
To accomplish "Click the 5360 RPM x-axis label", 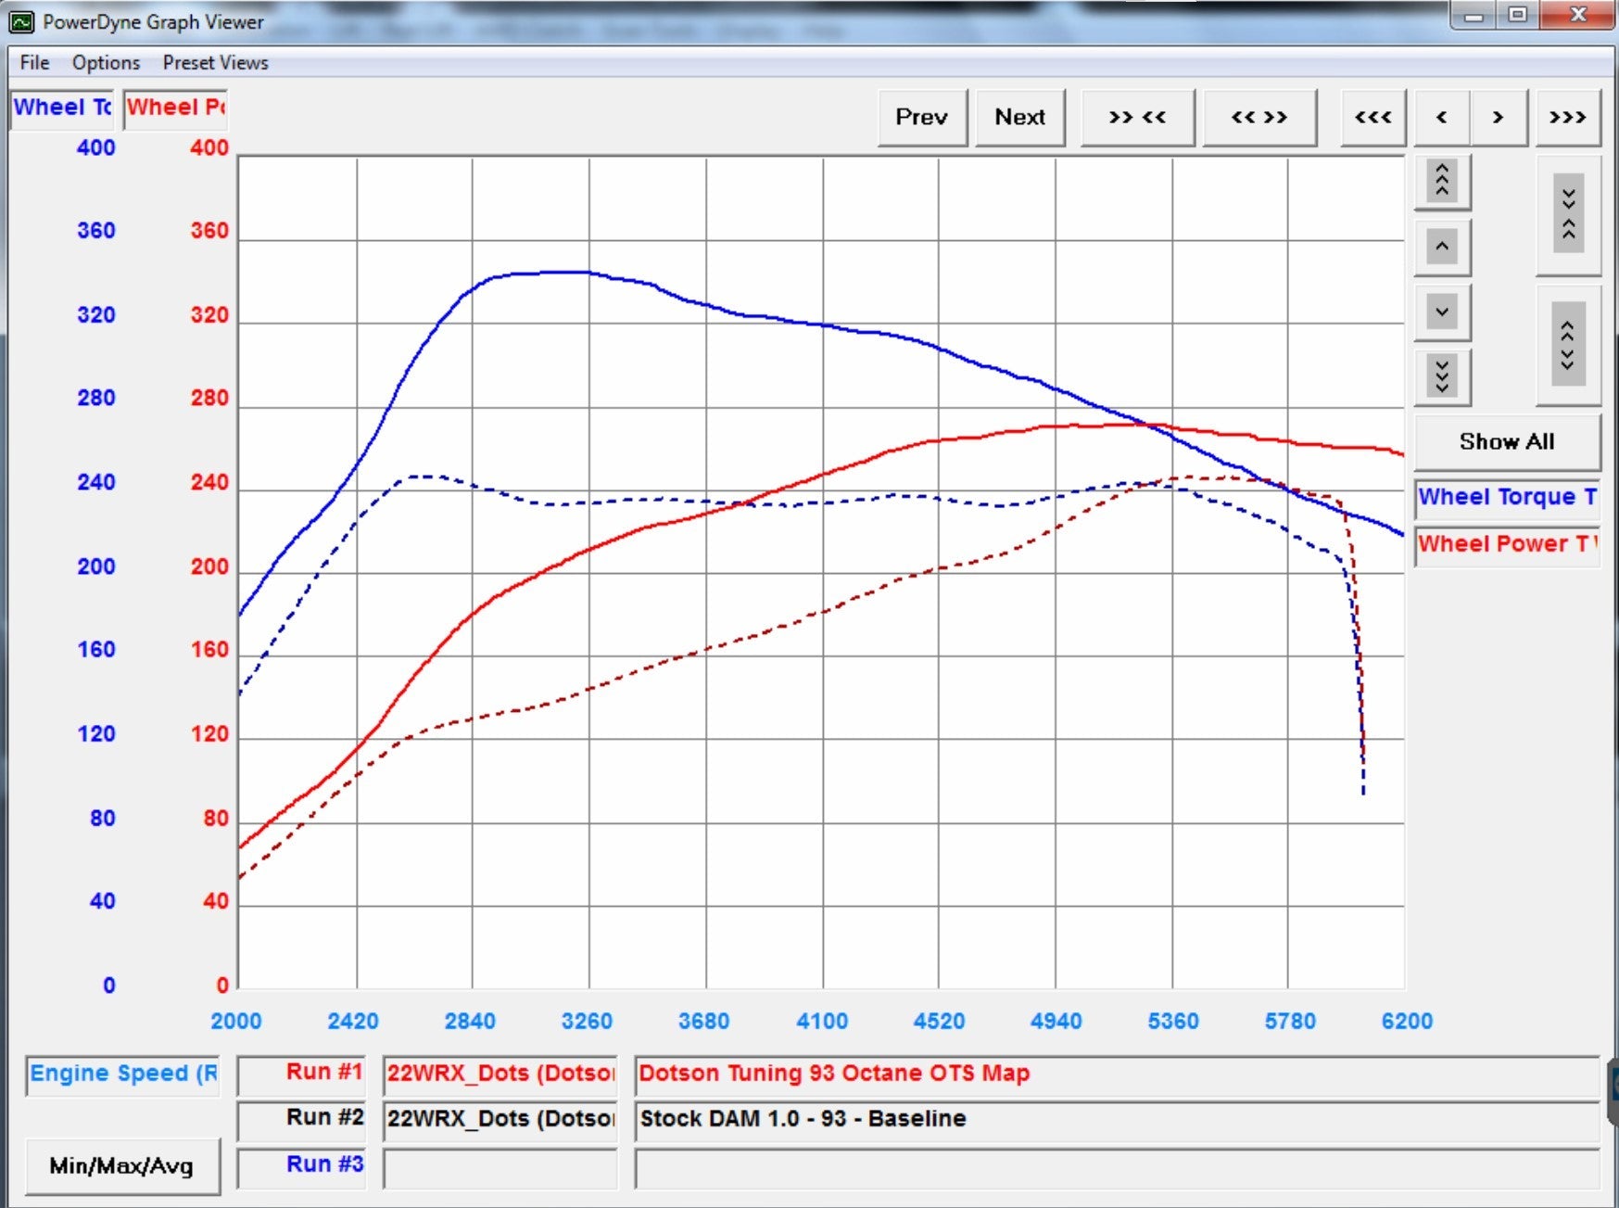I will (1173, 1022).
